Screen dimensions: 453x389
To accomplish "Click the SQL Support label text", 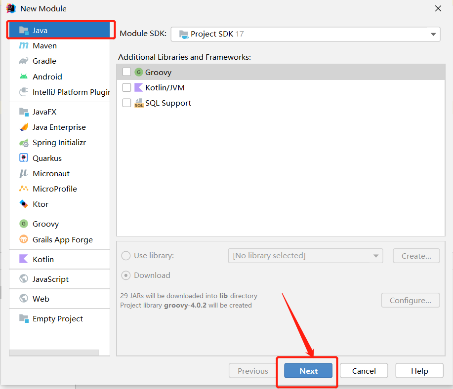I will (168, 103).
